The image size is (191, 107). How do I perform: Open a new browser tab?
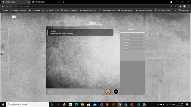coord(63,2)
